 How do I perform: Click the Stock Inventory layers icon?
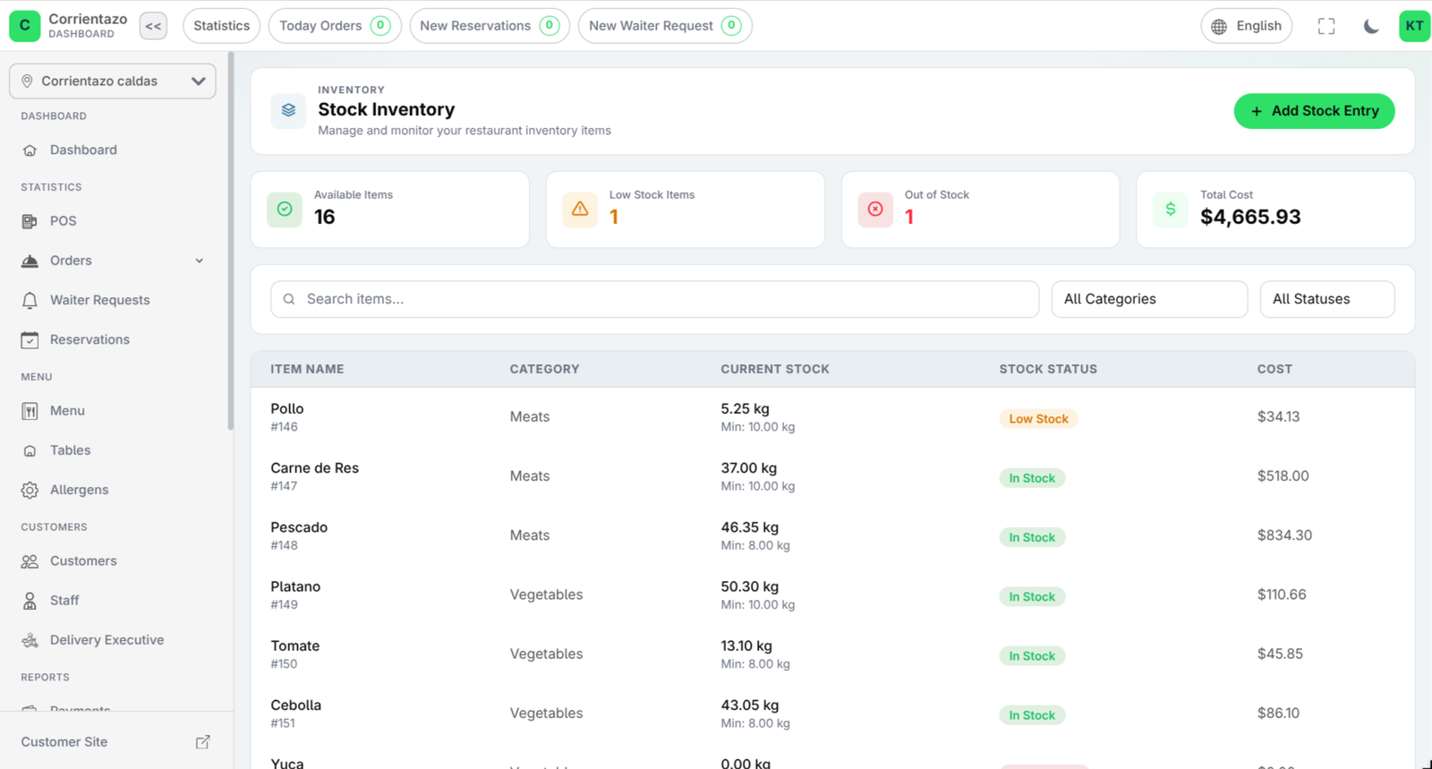pos(288,110)
